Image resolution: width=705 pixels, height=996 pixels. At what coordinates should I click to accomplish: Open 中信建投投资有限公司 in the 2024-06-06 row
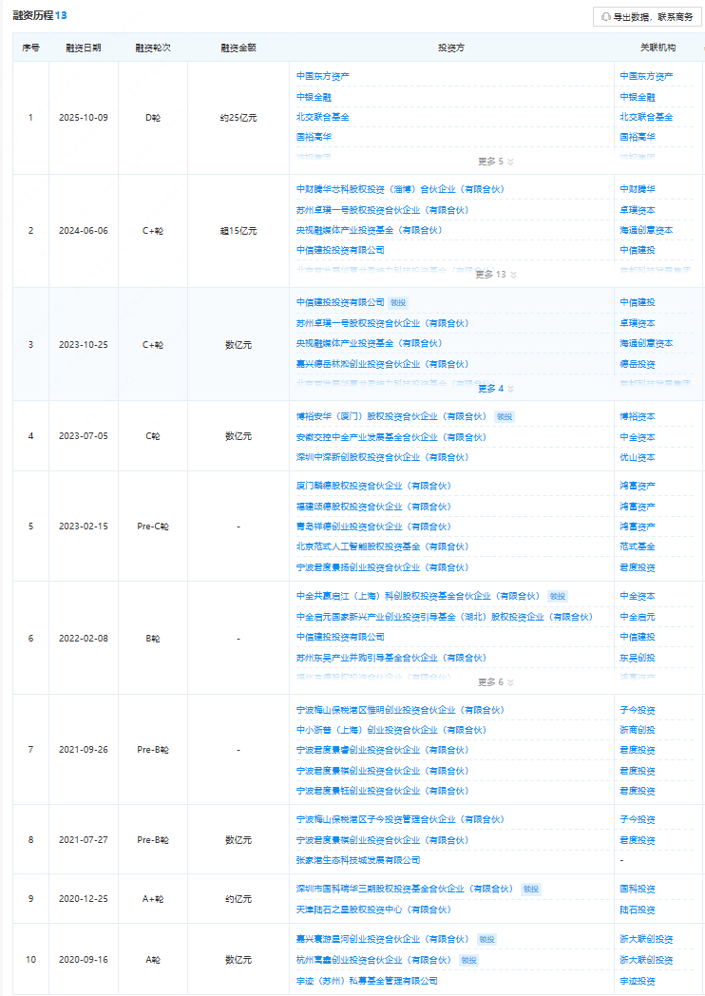click(340, 250)
